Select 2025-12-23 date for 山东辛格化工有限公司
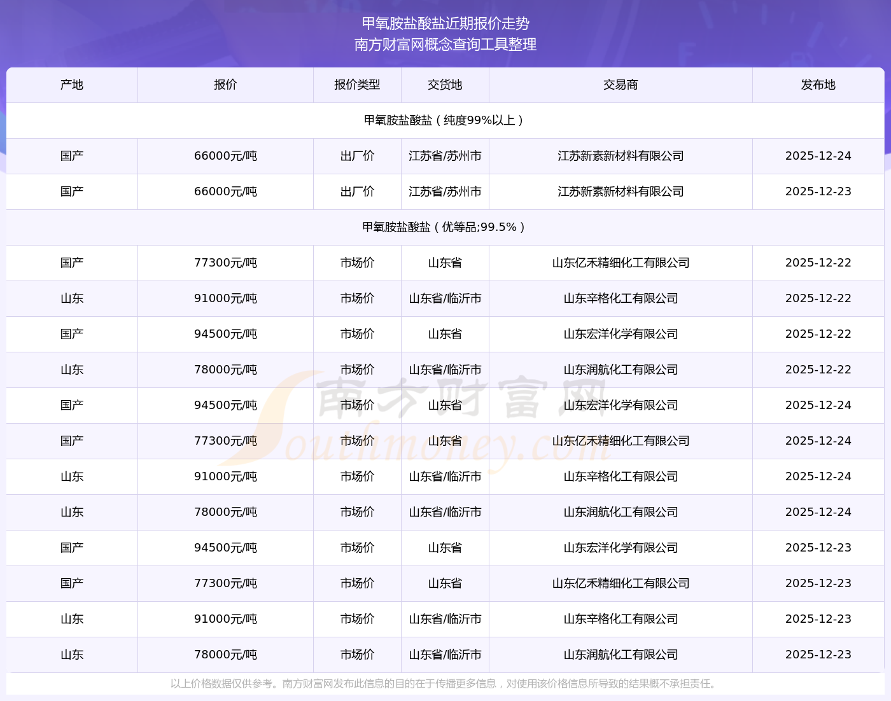 point(818,619)
